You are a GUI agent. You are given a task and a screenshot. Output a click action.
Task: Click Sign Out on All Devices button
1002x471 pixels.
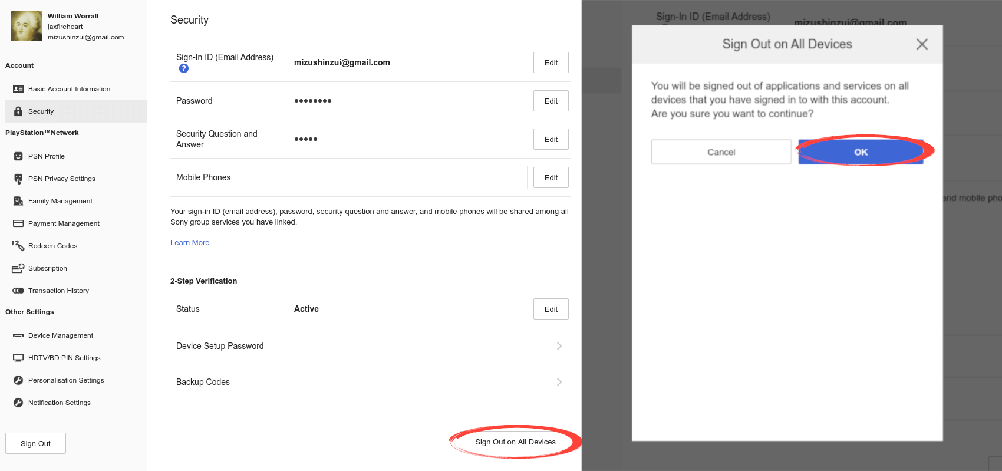tap(515, 442)
